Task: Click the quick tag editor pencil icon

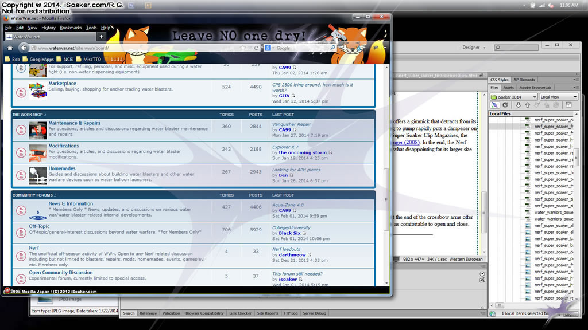Action: 482,280
